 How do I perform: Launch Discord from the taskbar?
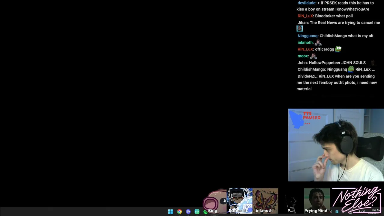(188, 212)
